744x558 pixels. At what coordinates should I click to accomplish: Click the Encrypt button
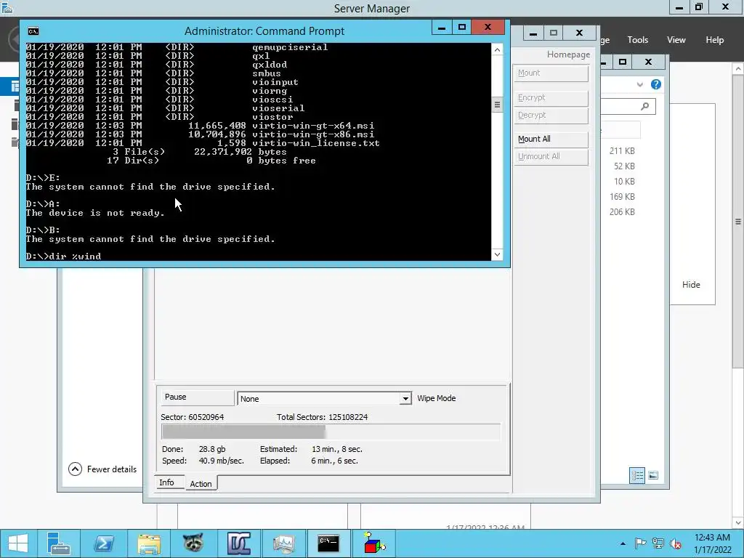551,98
